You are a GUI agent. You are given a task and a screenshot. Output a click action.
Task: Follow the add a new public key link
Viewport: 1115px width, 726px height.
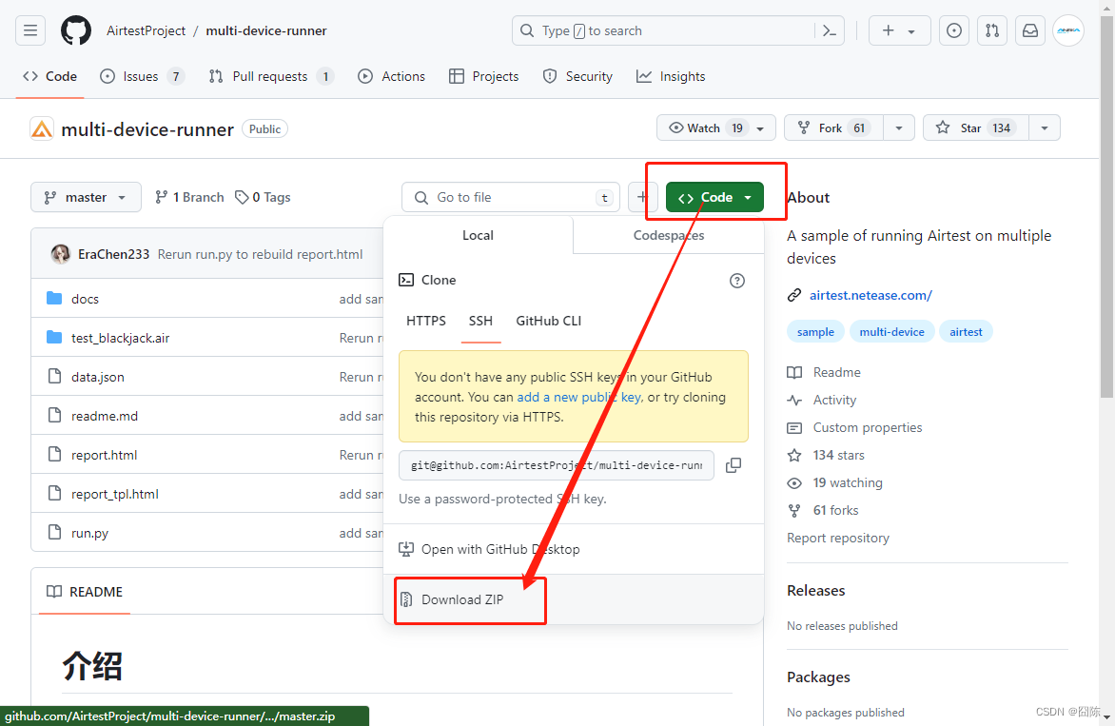[578, 397]
